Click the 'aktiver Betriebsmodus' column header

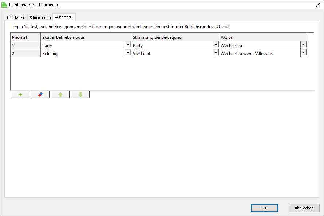[x=86, y=37]
